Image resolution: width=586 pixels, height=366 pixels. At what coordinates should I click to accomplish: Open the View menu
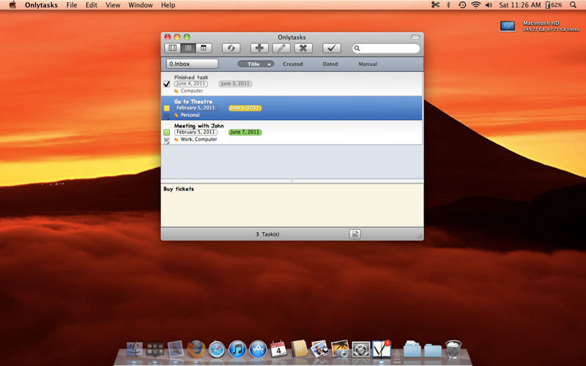pyautogui.click(x=113, y=5)
